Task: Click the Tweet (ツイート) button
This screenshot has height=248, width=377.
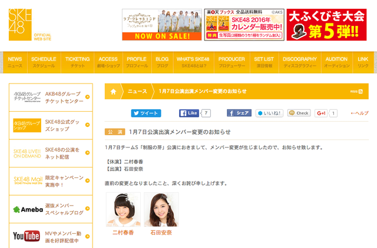Action: (x=146, y=113)
